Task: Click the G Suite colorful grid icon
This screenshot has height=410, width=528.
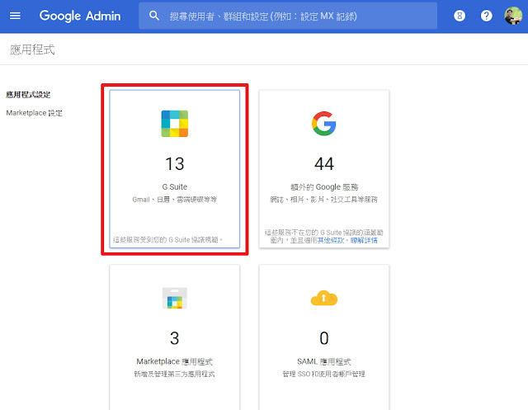Action: coord(174,124)
